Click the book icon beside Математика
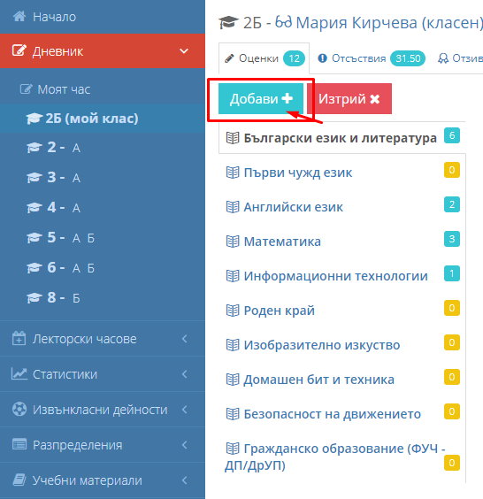Screen dimensions: 483x499 click(x=233, y=242)
